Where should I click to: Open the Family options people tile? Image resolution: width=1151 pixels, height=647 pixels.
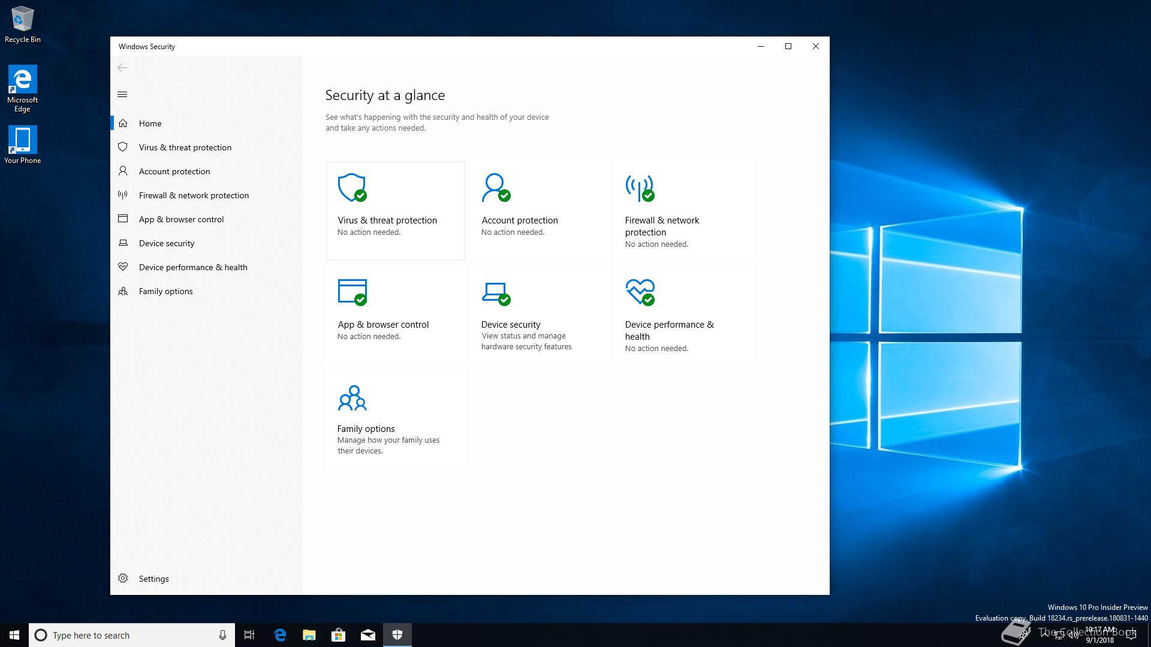coord(395,419)
